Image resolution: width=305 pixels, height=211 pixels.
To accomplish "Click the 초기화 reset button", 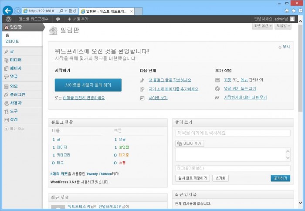I will [220, 178].
